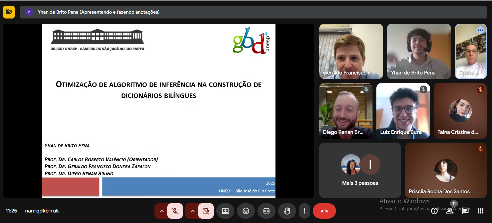Click the 11:25 time display
The image size is (492, 223).
coord(11,211)
